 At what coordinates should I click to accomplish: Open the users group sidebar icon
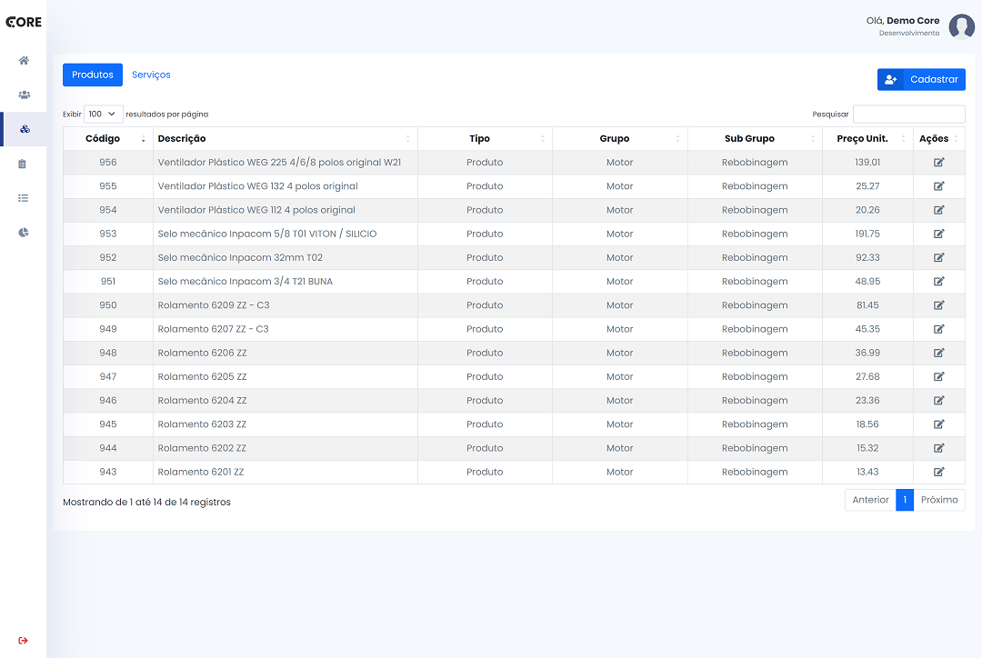click(24, 95)
